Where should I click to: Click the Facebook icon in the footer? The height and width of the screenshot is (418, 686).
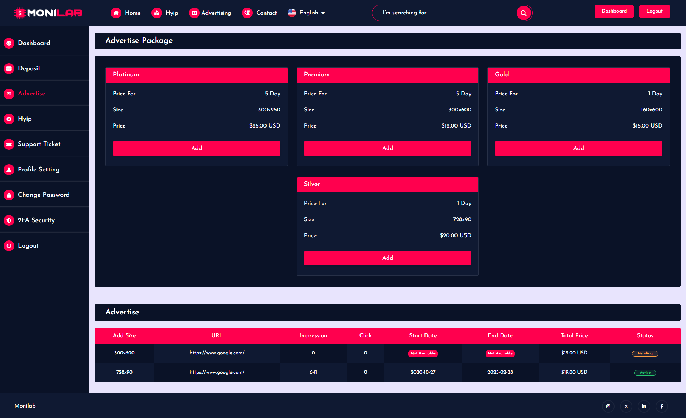pos(662,406)
